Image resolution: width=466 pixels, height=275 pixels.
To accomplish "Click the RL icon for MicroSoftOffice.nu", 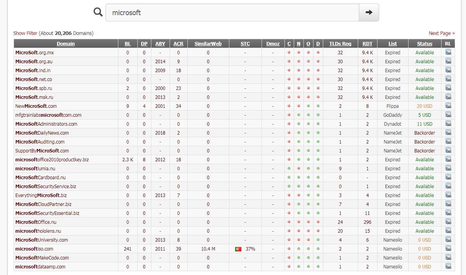I will [x=448, y=222].
